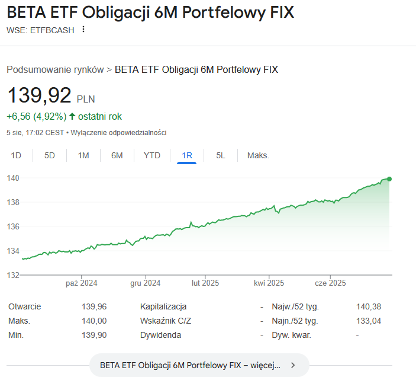Click the green endpoint dot on the chart
Viewport: 416px width, 377px height.
389,178
